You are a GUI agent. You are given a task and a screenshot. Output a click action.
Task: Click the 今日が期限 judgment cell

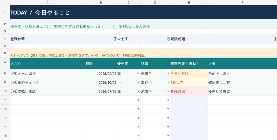click(x=189, y=74)
